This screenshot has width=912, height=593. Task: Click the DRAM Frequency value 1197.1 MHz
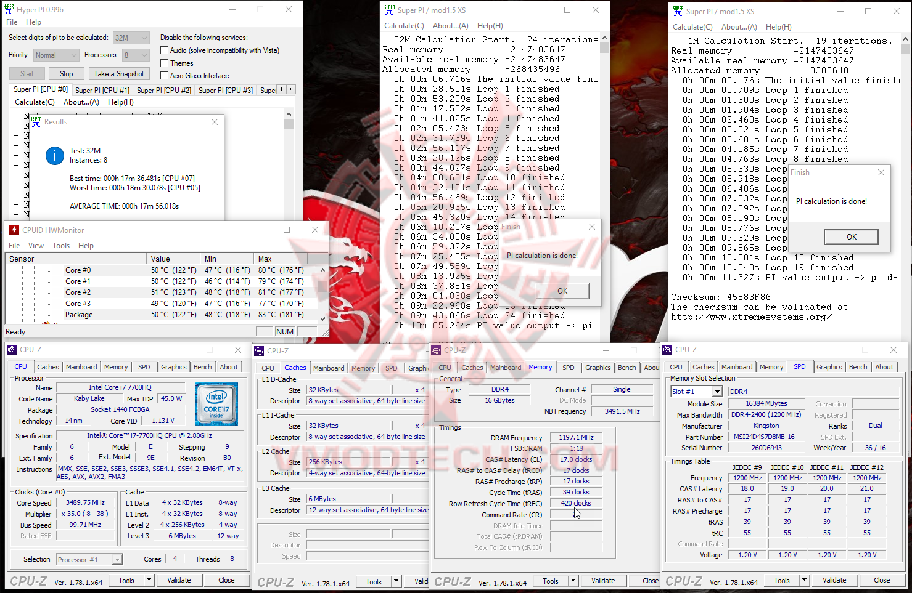(x=576, y=438)
